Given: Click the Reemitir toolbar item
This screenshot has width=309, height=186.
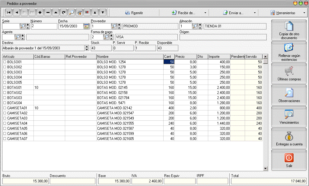Looking at the screenshot, I should point(134,13).
